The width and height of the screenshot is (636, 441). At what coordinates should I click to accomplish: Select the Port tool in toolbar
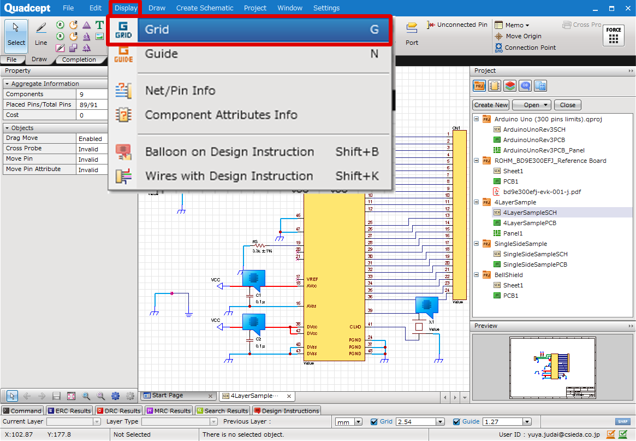click(x=412, y=33)
